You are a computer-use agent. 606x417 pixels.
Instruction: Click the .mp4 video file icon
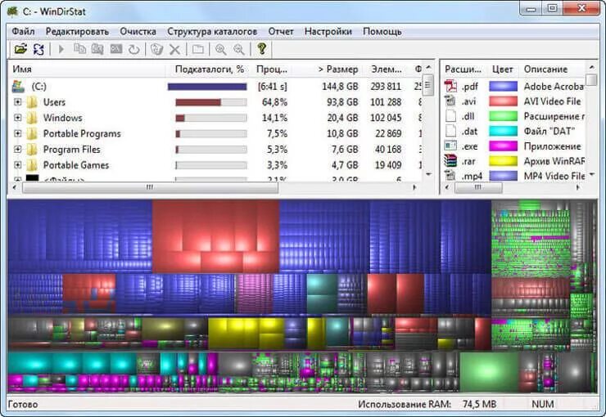tap(450, 176)
